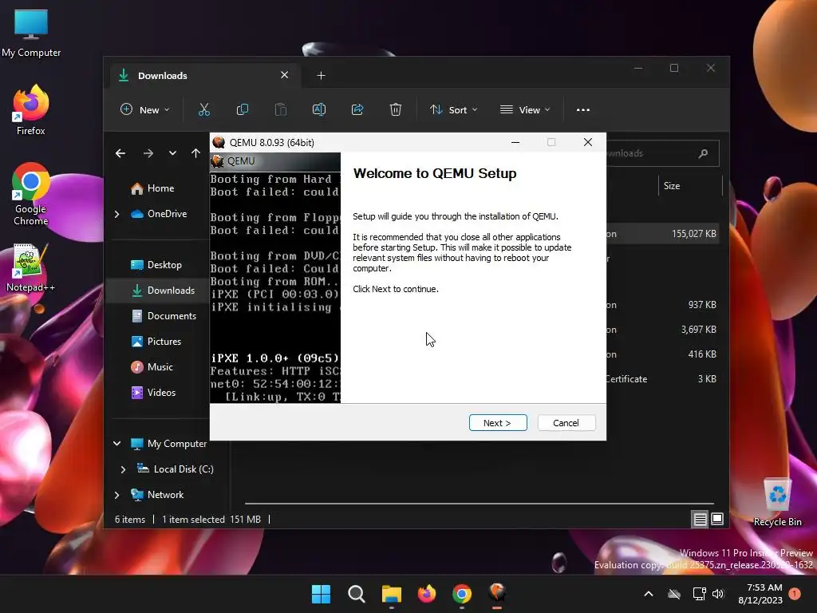Click the search Downloads field
The image size is (817, 613).
(661, 153)
